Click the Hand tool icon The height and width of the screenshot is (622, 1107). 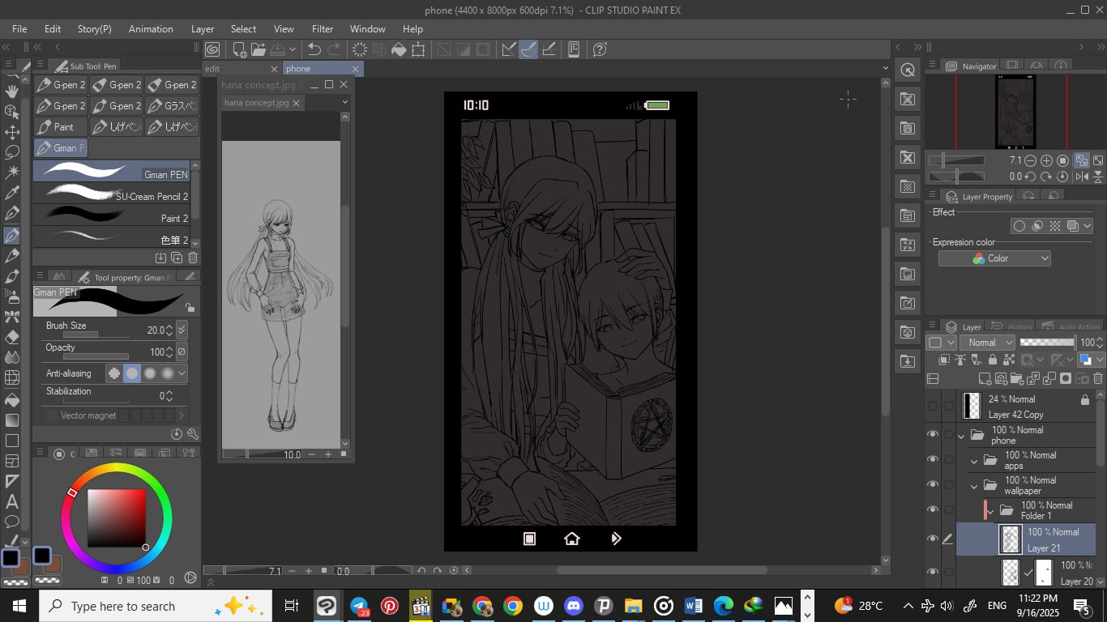pos(12,91)
